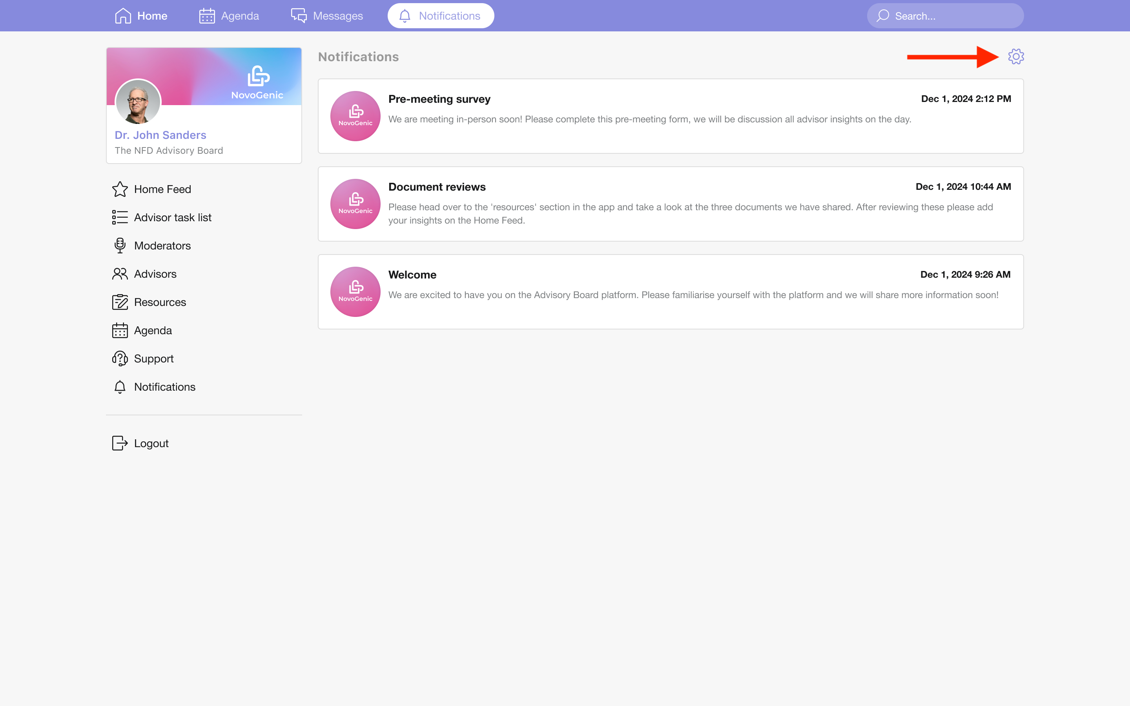
Task: Open Notifications label in sidebar menu
Action: click(165, 387)
